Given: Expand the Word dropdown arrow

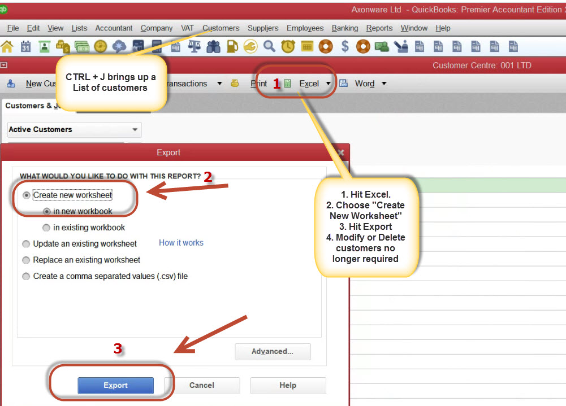Looking at the screenshot, I should [x=384, y=84].
